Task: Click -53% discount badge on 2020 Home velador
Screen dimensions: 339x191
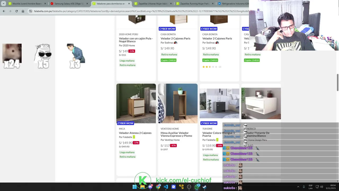Action: [x=132, y=51]
